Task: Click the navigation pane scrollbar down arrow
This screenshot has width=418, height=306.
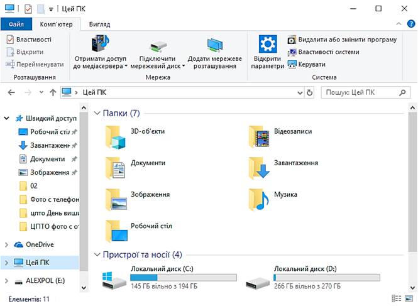Action: pyautogui.click(x=84, y=288)
